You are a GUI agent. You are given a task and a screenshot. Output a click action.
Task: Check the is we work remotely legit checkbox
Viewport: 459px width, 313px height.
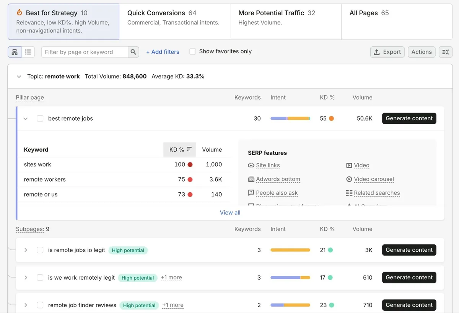coord(40,277)
